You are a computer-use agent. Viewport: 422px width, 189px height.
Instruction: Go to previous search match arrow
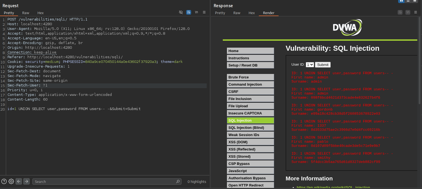(19, 182)
